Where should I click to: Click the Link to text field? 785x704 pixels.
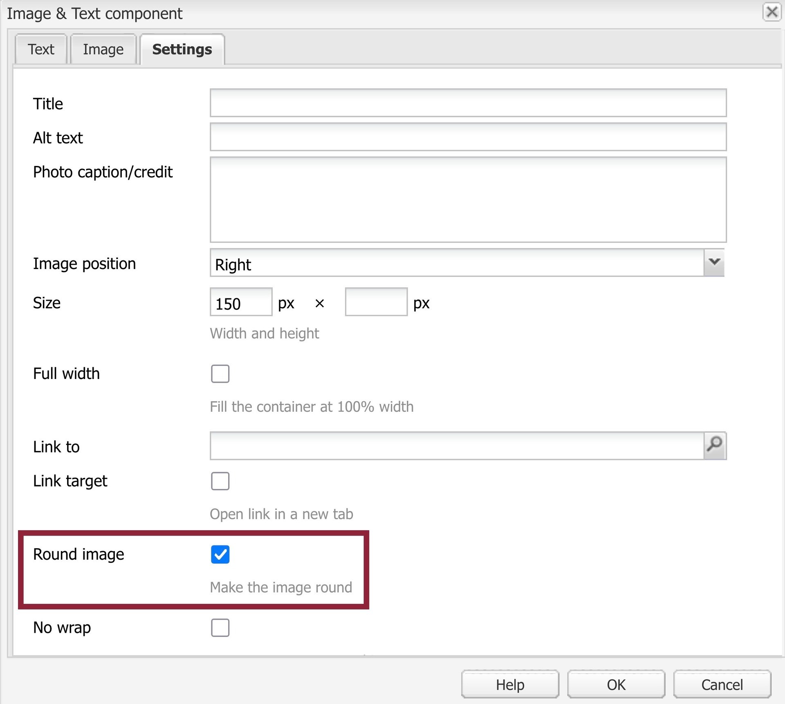[x=450, y=446]
